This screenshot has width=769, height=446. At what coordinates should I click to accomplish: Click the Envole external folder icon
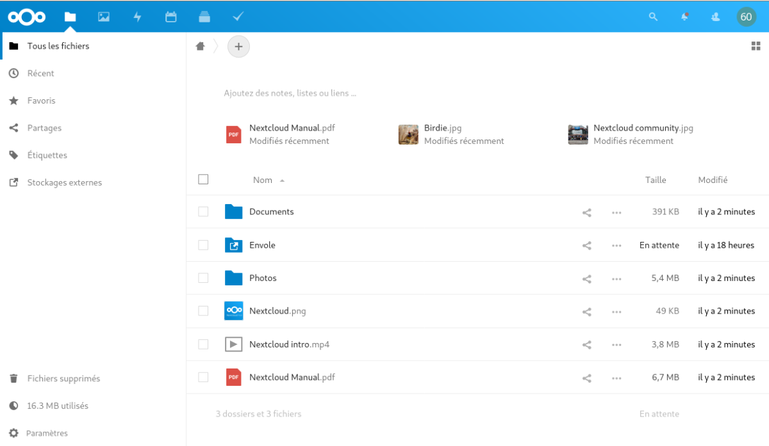234,245
